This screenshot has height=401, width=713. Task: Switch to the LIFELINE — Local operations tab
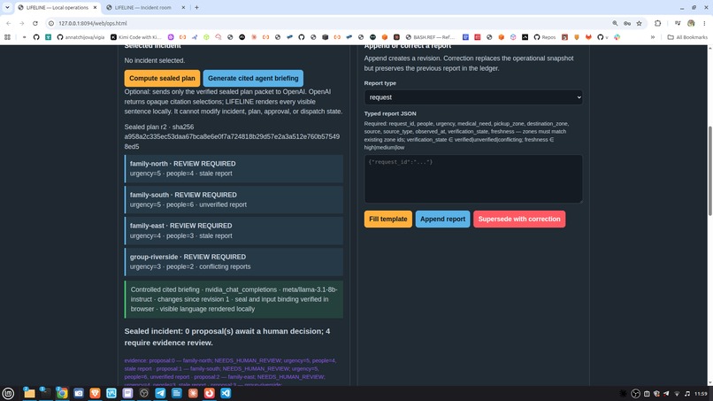point(56,8)
